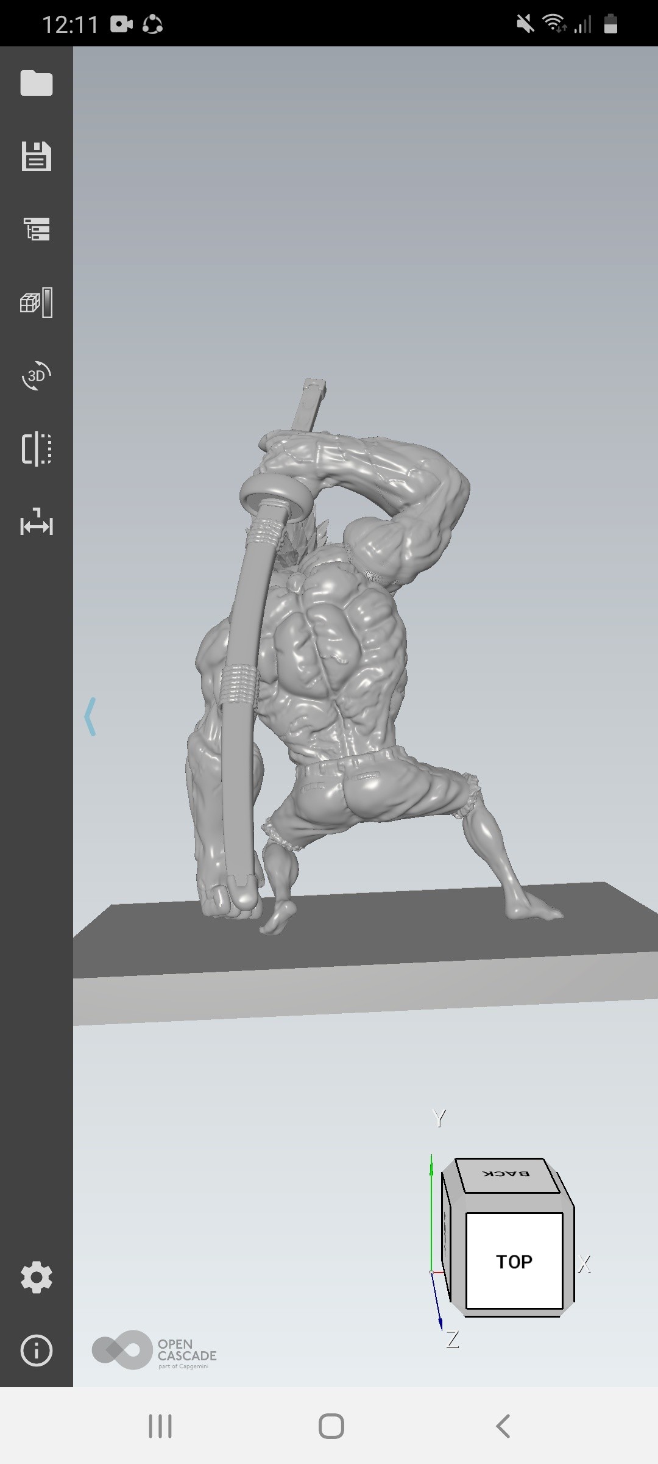The height and width of the screenshot is (1464, 658).
Task: Tap the cellular signal bars icon
Action: click(583, 24)
